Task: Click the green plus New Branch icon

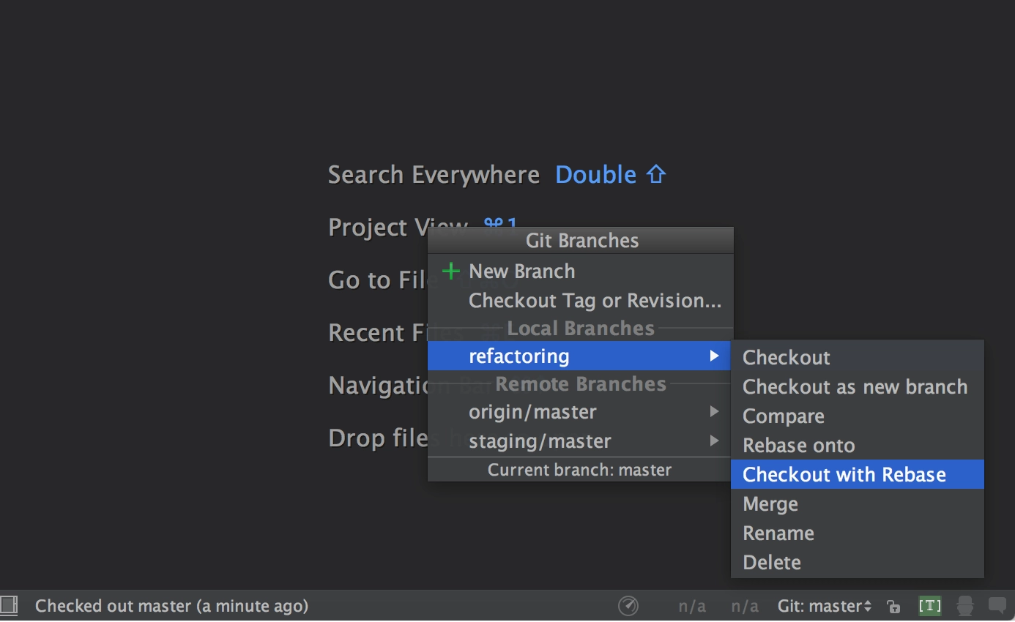Action: point(451,271)
